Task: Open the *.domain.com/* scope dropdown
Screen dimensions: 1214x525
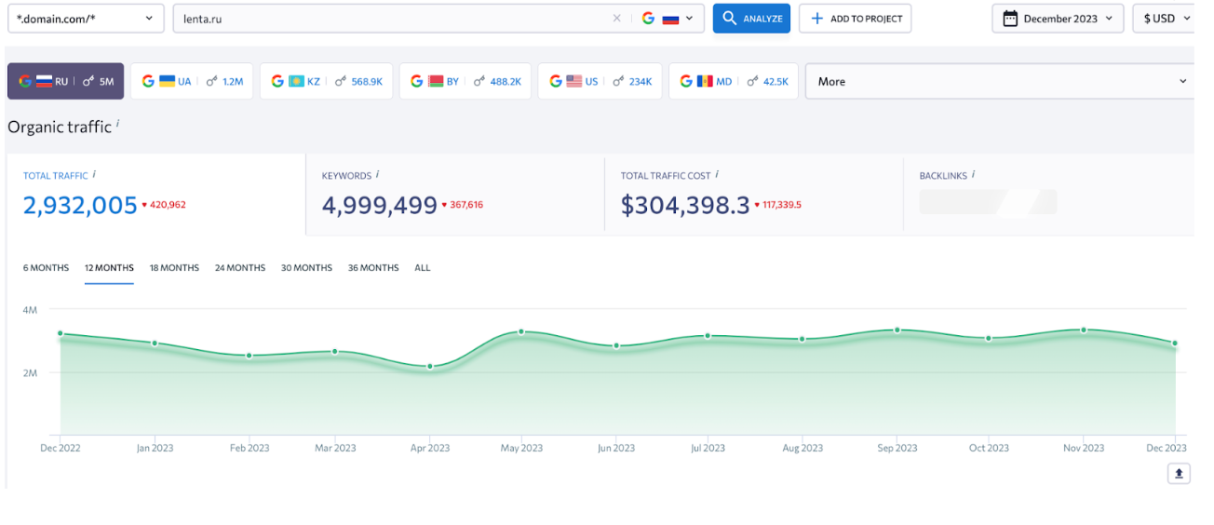Action: tap(86, 19)
